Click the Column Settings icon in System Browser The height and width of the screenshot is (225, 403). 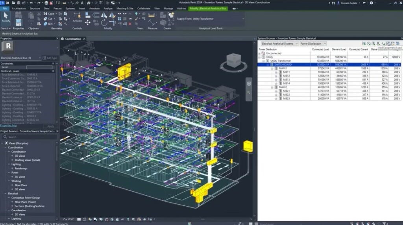397,44
